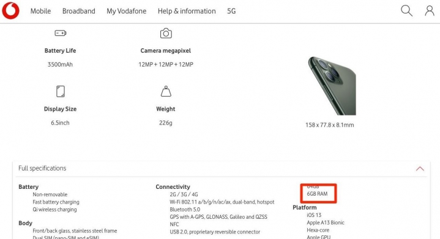Viewport: 440px width, 239px height.
Task: Open the Mobile menu
Action: (40, 11)
